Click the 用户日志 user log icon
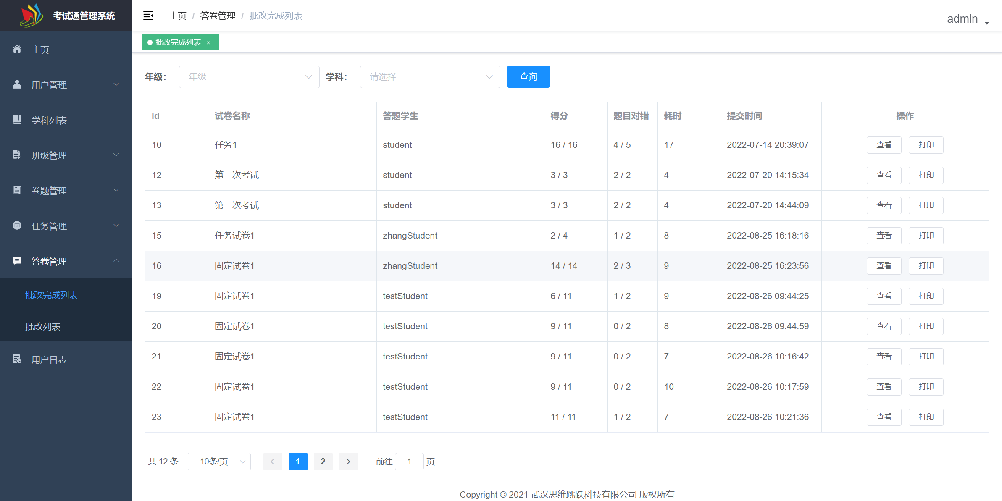Screen dimensions: 1002x501 [x=17, y=359]
